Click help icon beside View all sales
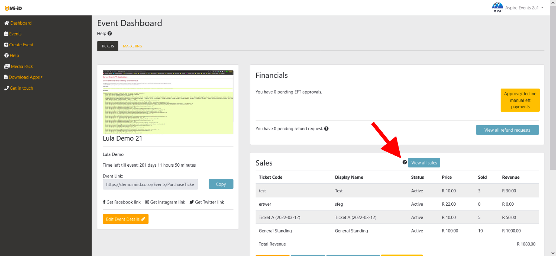This screenshot has width=556, height=256. pyautogui.click(x=405, y=162)
